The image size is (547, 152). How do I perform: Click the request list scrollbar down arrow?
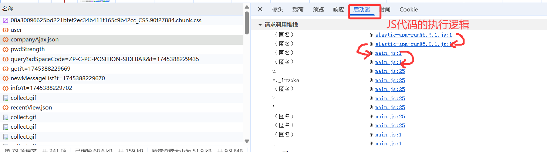click(x=247, y=141)
